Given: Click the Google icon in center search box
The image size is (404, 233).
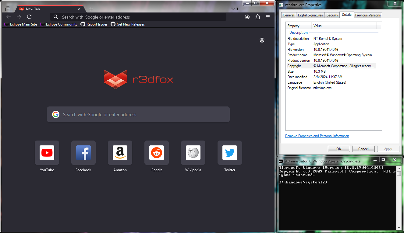Looking at the screenshot, I should (x=55, y=114).
